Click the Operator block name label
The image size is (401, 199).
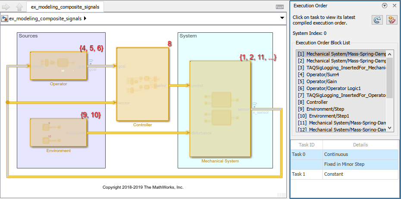coord(58,84)
